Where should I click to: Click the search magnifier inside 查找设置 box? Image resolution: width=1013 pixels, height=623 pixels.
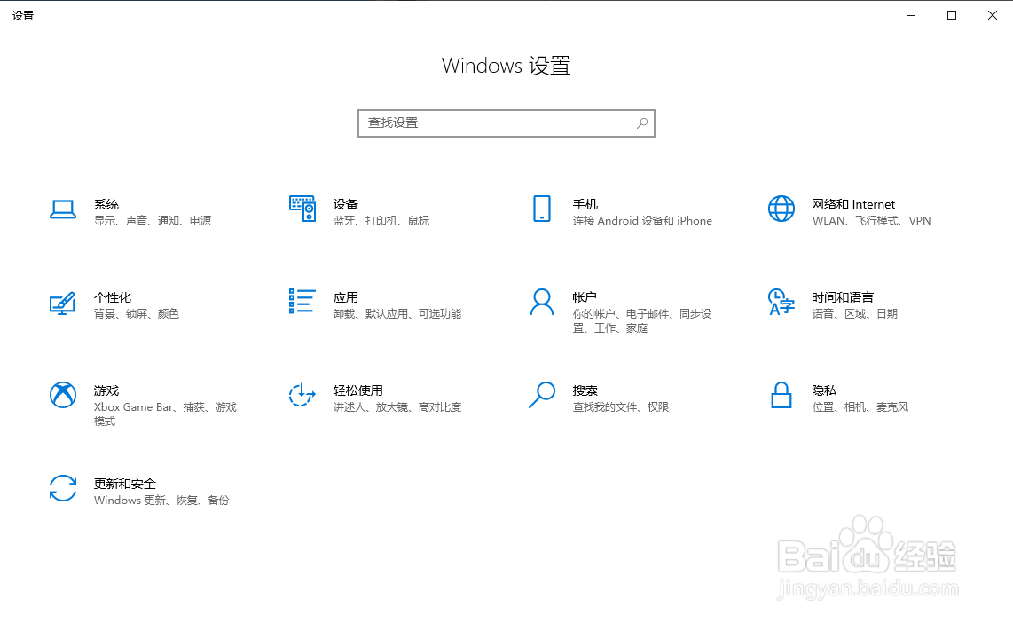641,122
